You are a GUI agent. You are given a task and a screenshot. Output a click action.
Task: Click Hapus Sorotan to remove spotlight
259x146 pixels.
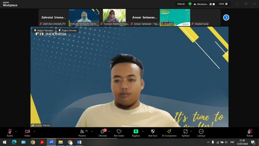pyautogui.click(x=68, y=30)
